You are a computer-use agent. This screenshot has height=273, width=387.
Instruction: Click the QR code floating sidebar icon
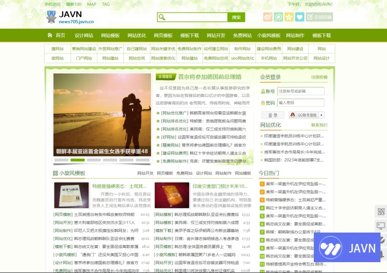(380, 212)
